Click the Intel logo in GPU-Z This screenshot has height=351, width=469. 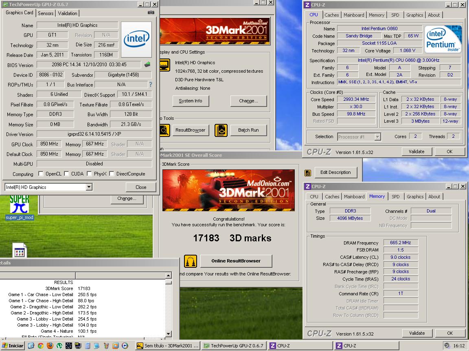pos(136,39)
